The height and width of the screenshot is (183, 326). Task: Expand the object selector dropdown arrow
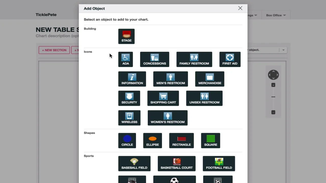coord(283,50)
